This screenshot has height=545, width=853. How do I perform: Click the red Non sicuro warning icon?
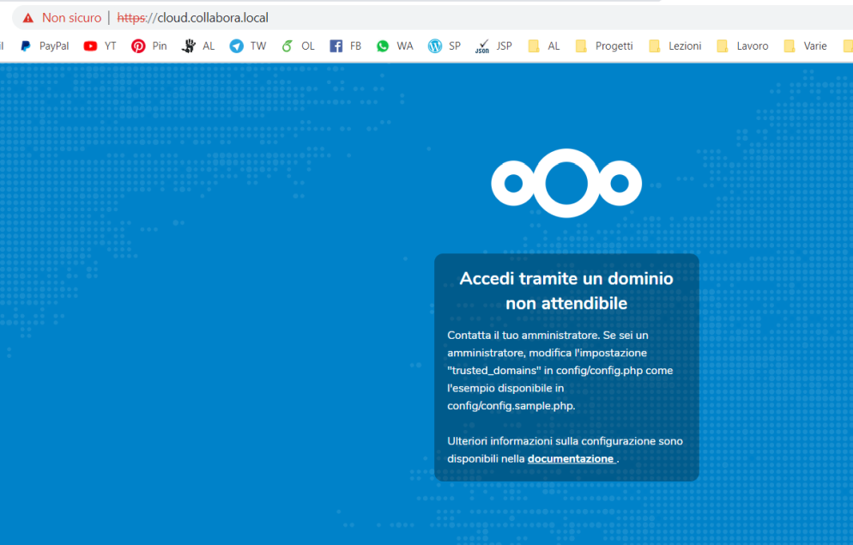point(27,18)
